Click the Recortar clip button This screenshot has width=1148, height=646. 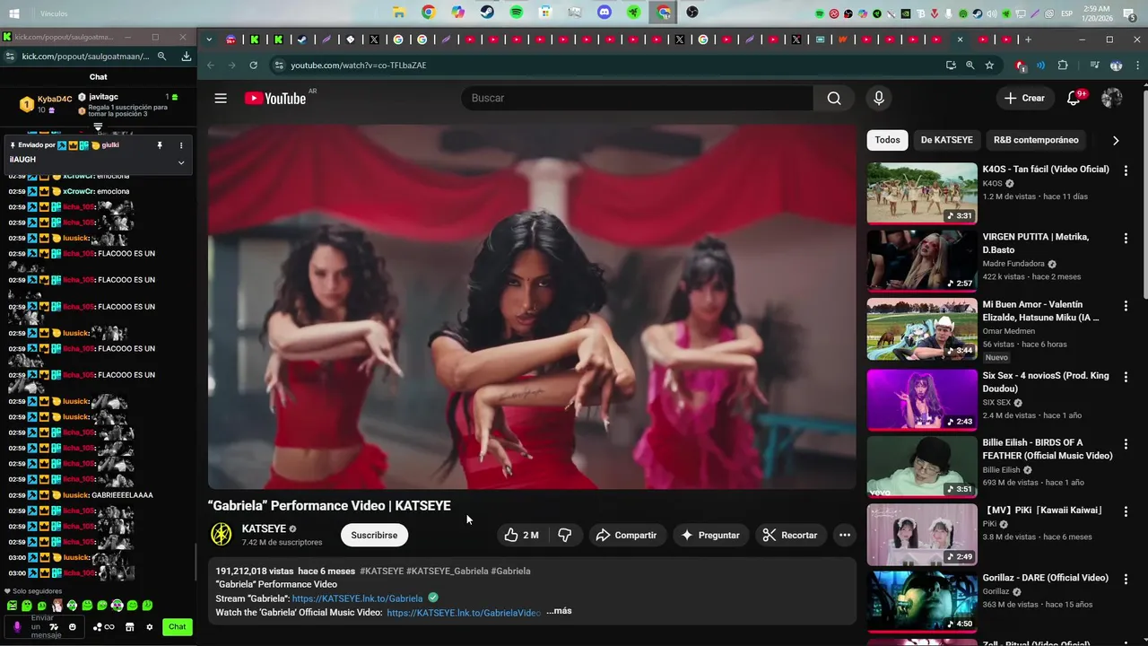[790, 535]
